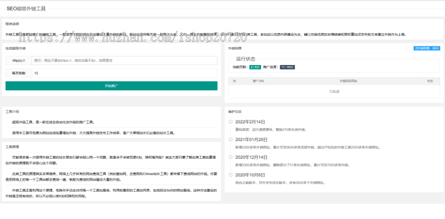The image size is (445, 219).
Task: Click the 程序说明 section heading
Action: point(12,24)
